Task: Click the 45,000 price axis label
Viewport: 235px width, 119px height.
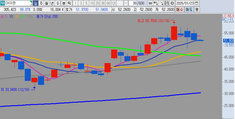Action: [x=229, y=57]
